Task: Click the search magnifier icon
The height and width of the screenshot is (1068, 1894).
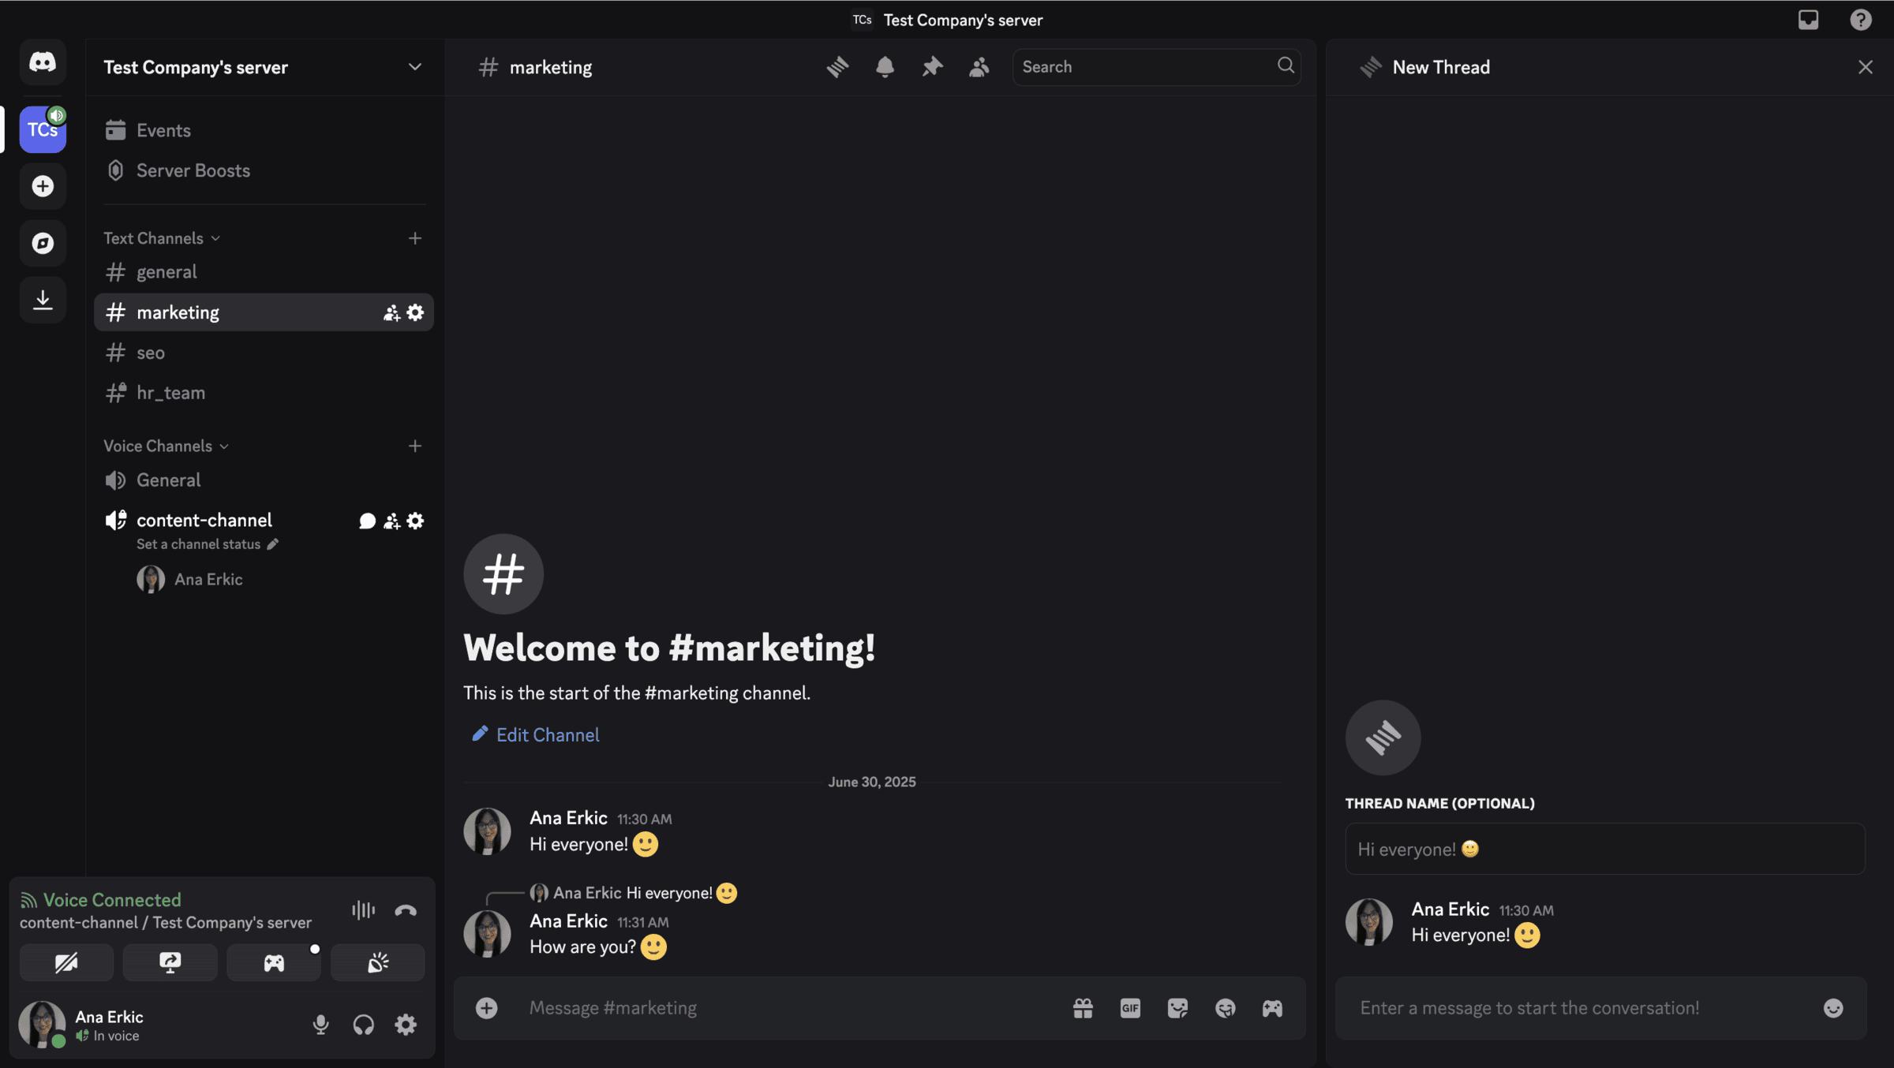Action: tap(1286, 65)
